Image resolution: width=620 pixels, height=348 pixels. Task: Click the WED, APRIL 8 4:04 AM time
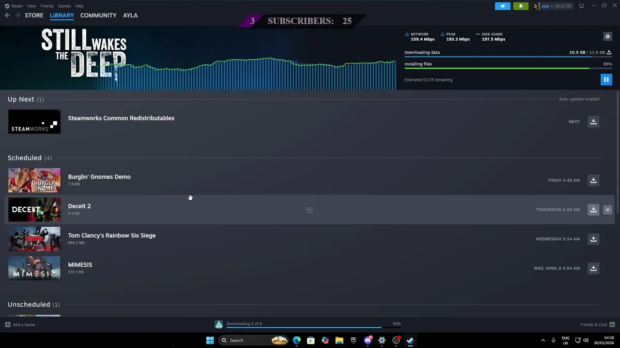tap(557, 268)
